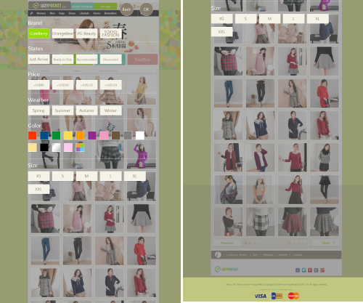The image size is (363, 303).
Task: Toggle the Winter weather filter
Action: 110,110
